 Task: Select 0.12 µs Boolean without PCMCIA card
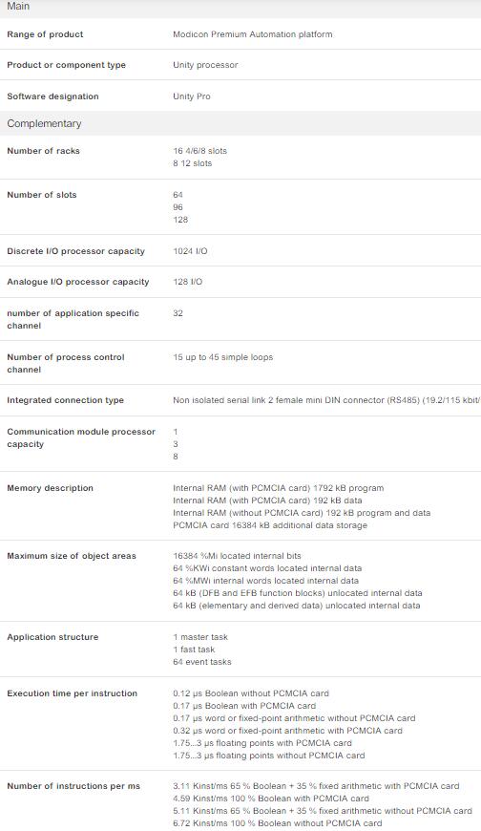pos(251,693)
